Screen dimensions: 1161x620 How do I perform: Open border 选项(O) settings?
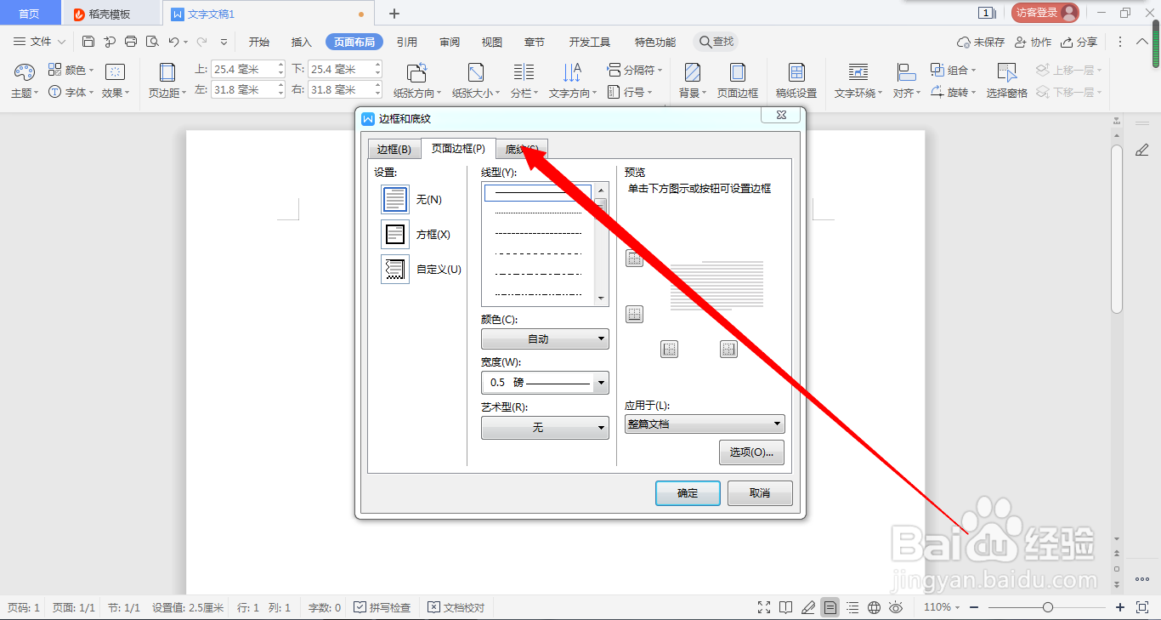click(751, 452)
